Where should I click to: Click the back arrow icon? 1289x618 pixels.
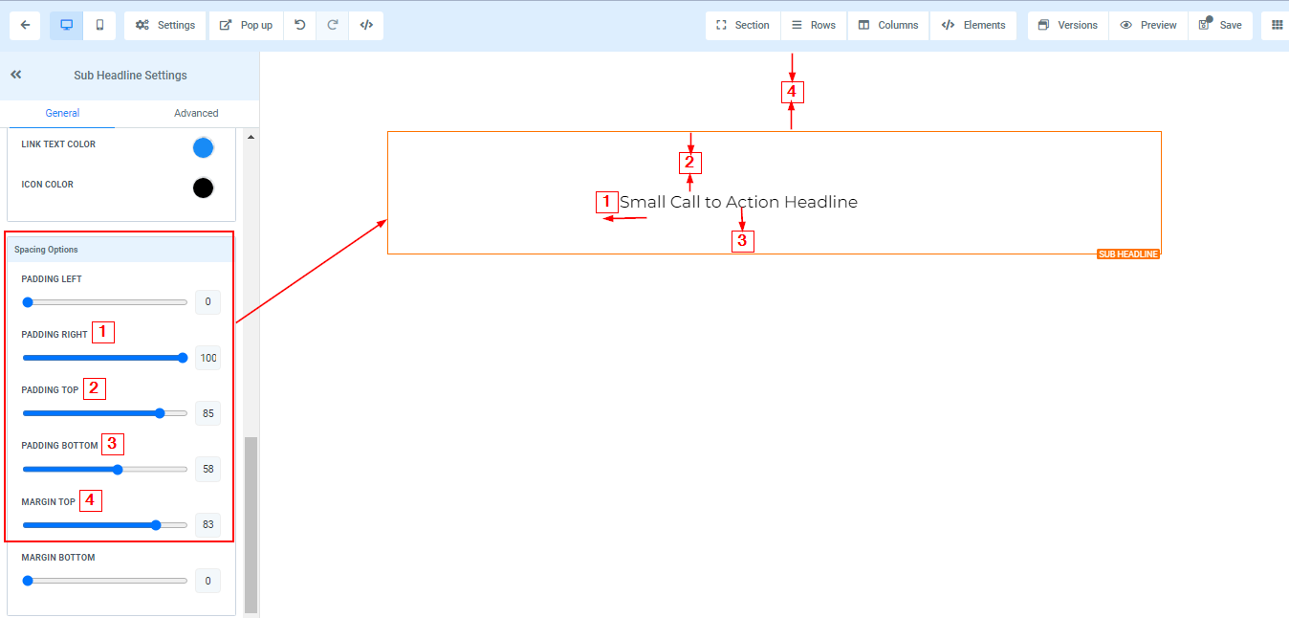25,25
